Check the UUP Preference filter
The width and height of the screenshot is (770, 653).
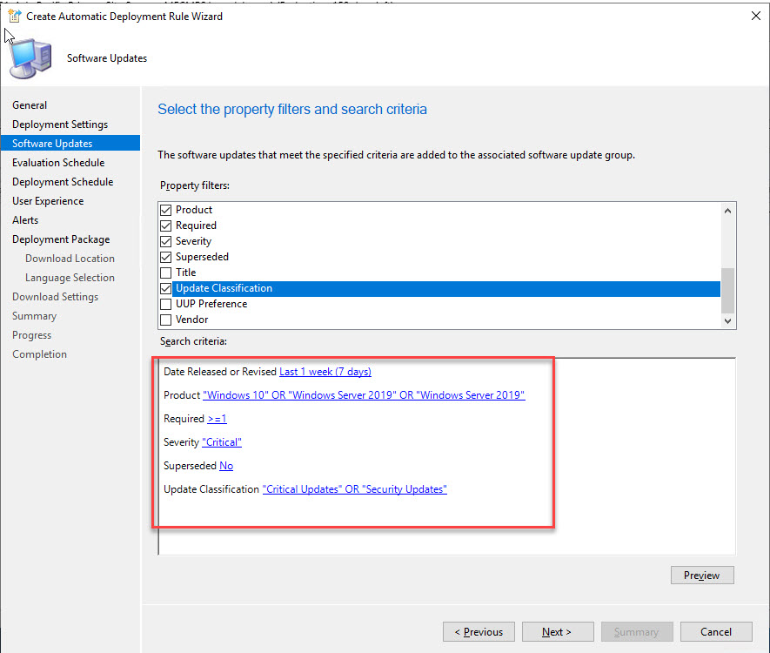tap(166, 304)
